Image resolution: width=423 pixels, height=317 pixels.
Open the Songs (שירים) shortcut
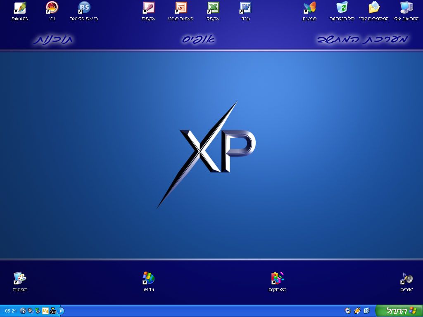tap(406, 282)
